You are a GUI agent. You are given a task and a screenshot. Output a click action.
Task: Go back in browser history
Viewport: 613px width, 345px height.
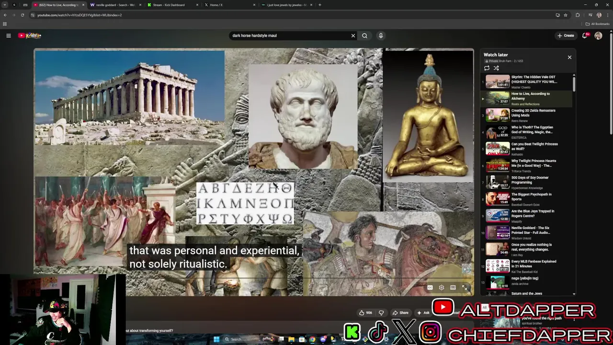(x=5, y=15)
